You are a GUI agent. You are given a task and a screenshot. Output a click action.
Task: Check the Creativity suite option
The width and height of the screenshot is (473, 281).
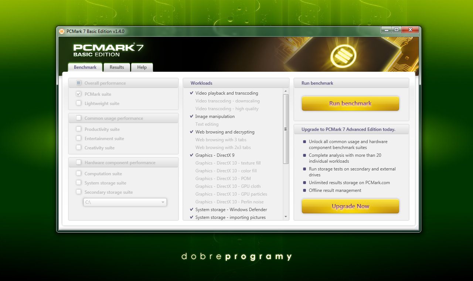coord(79,148)
